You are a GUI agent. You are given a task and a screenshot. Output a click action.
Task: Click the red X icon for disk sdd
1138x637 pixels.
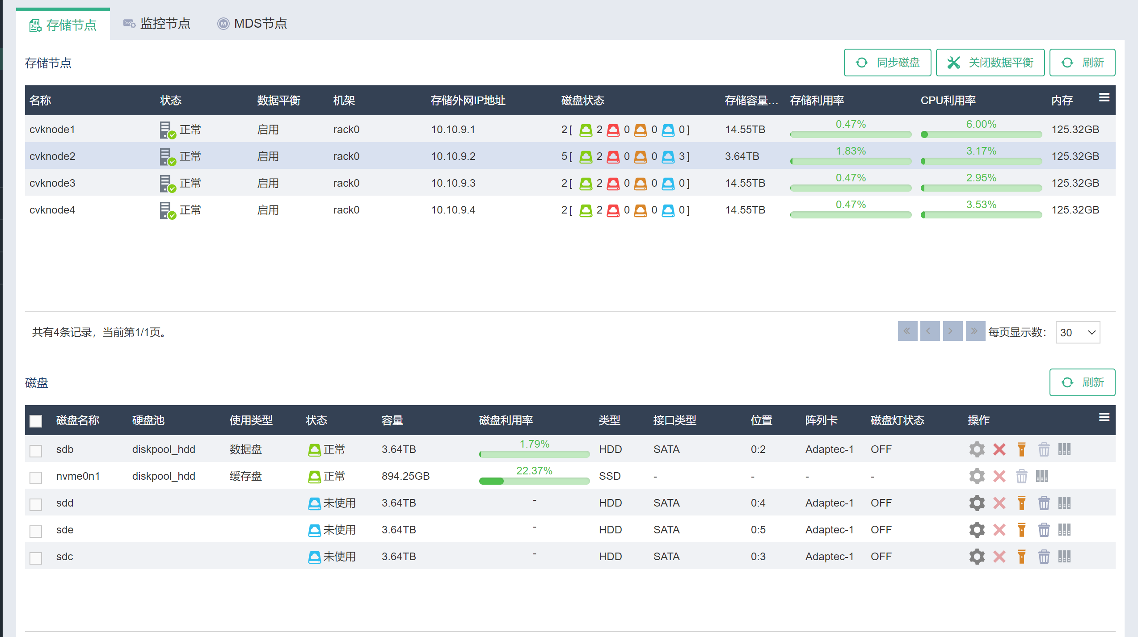pos(999,503)
